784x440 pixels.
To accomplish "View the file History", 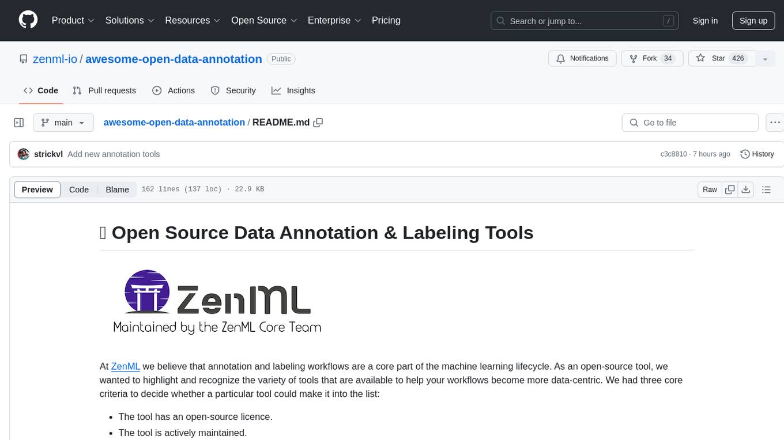I will [757, 154].
